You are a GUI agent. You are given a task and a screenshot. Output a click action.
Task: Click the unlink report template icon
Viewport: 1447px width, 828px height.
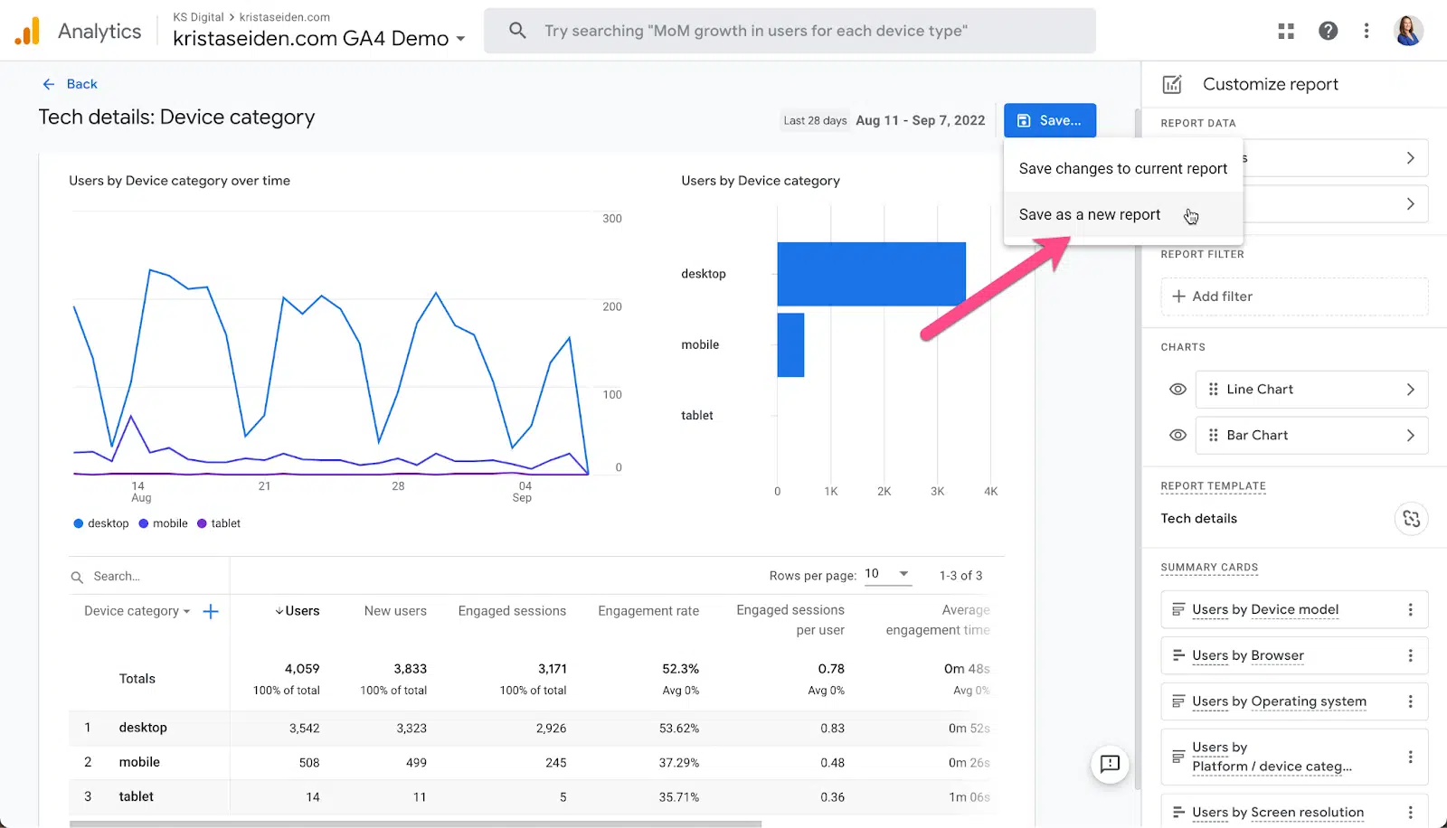point(1411,518)
